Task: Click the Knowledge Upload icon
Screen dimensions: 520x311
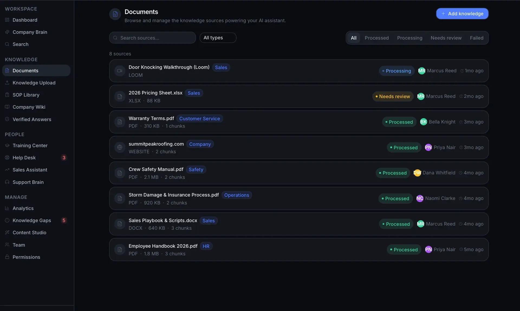Action: 7,83
